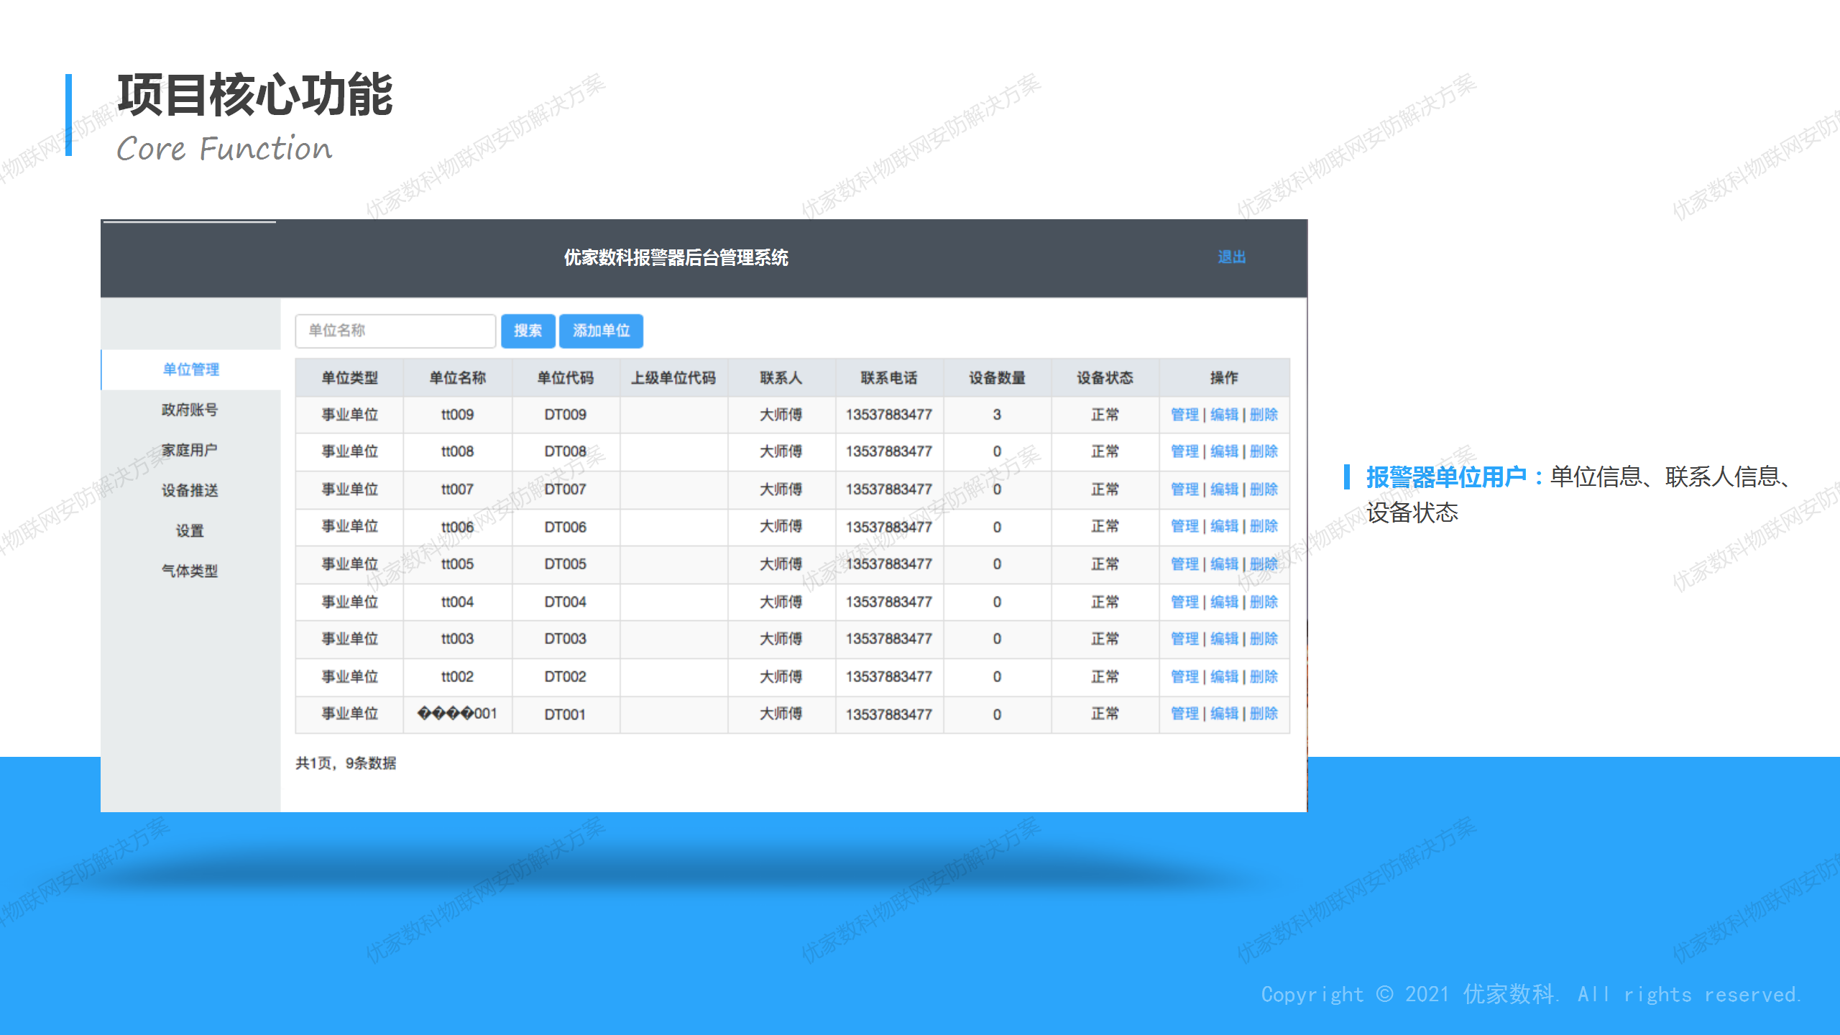The height and width of the screenshot is (1035, 1840).
Task: Click 管理 link for tt006 row
Action: pyautogui.click(x=1184, y=526)
